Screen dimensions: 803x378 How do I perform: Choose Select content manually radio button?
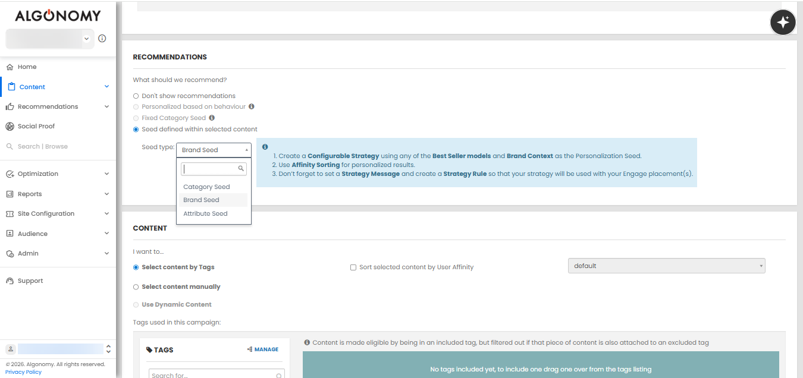click(x=136, y=287)
